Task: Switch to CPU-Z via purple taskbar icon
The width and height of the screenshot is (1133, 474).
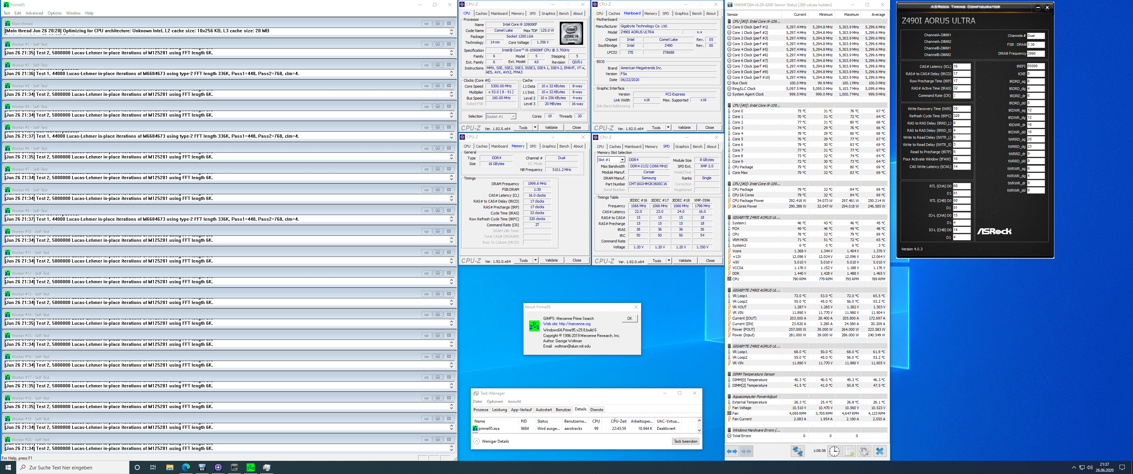Action: 218,467
